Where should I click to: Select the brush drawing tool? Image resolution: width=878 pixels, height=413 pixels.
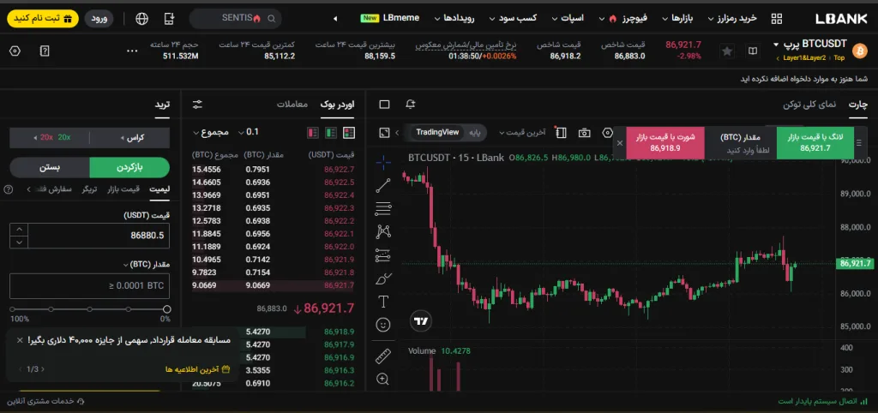tap(383, 278)
